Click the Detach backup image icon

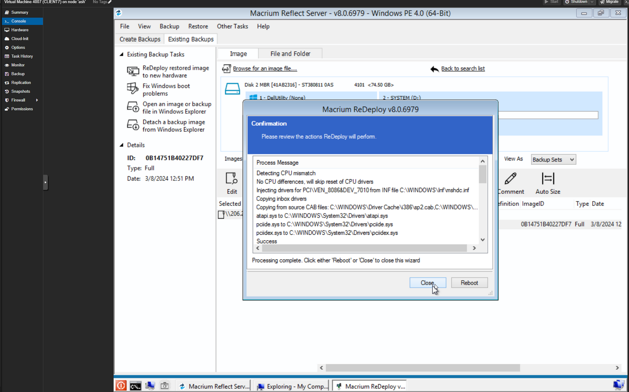click(x=133, y=125)
